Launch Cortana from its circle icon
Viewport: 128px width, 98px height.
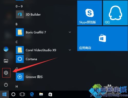(20, 59)
